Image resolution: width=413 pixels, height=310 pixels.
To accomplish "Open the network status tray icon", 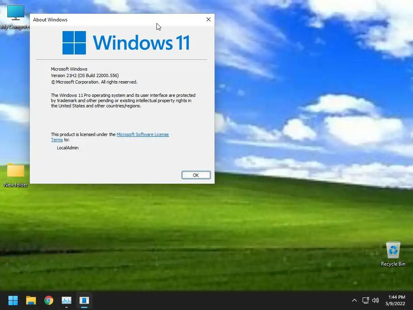I will (365, 300).
